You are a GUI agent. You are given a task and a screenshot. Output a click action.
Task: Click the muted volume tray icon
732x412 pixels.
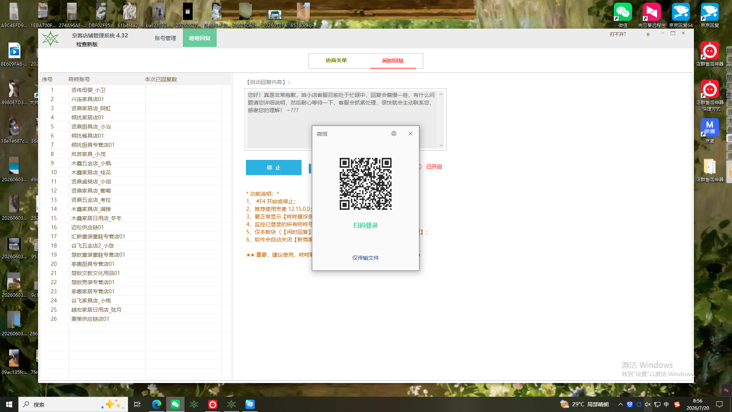[648, 404]
